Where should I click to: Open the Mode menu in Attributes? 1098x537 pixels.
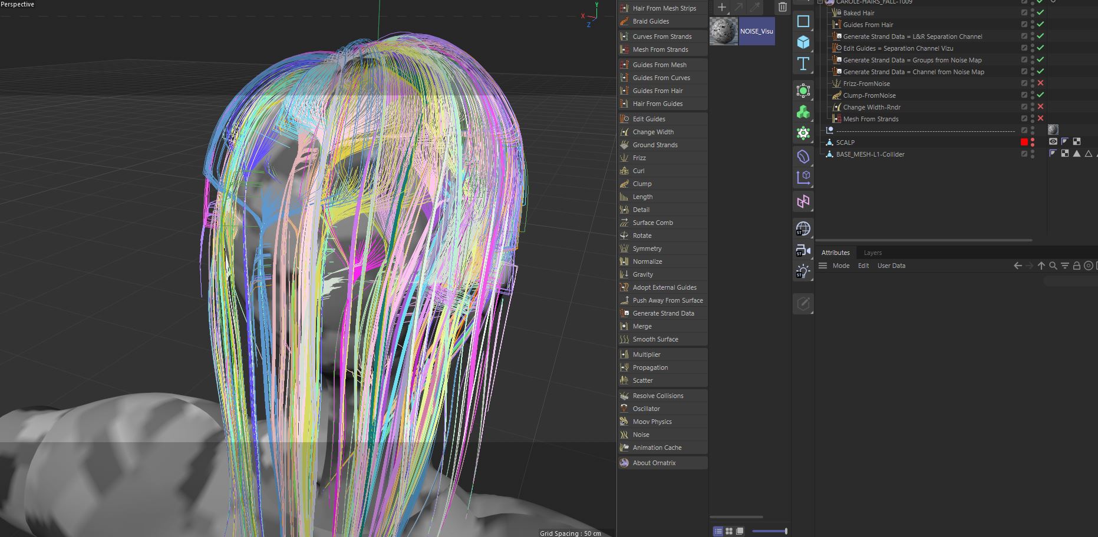point(840,266)
